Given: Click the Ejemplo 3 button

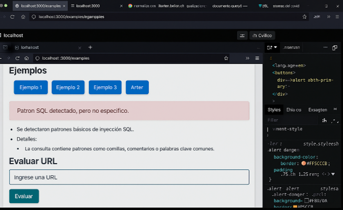Looking at the screenshot, I should pos(105,87).
